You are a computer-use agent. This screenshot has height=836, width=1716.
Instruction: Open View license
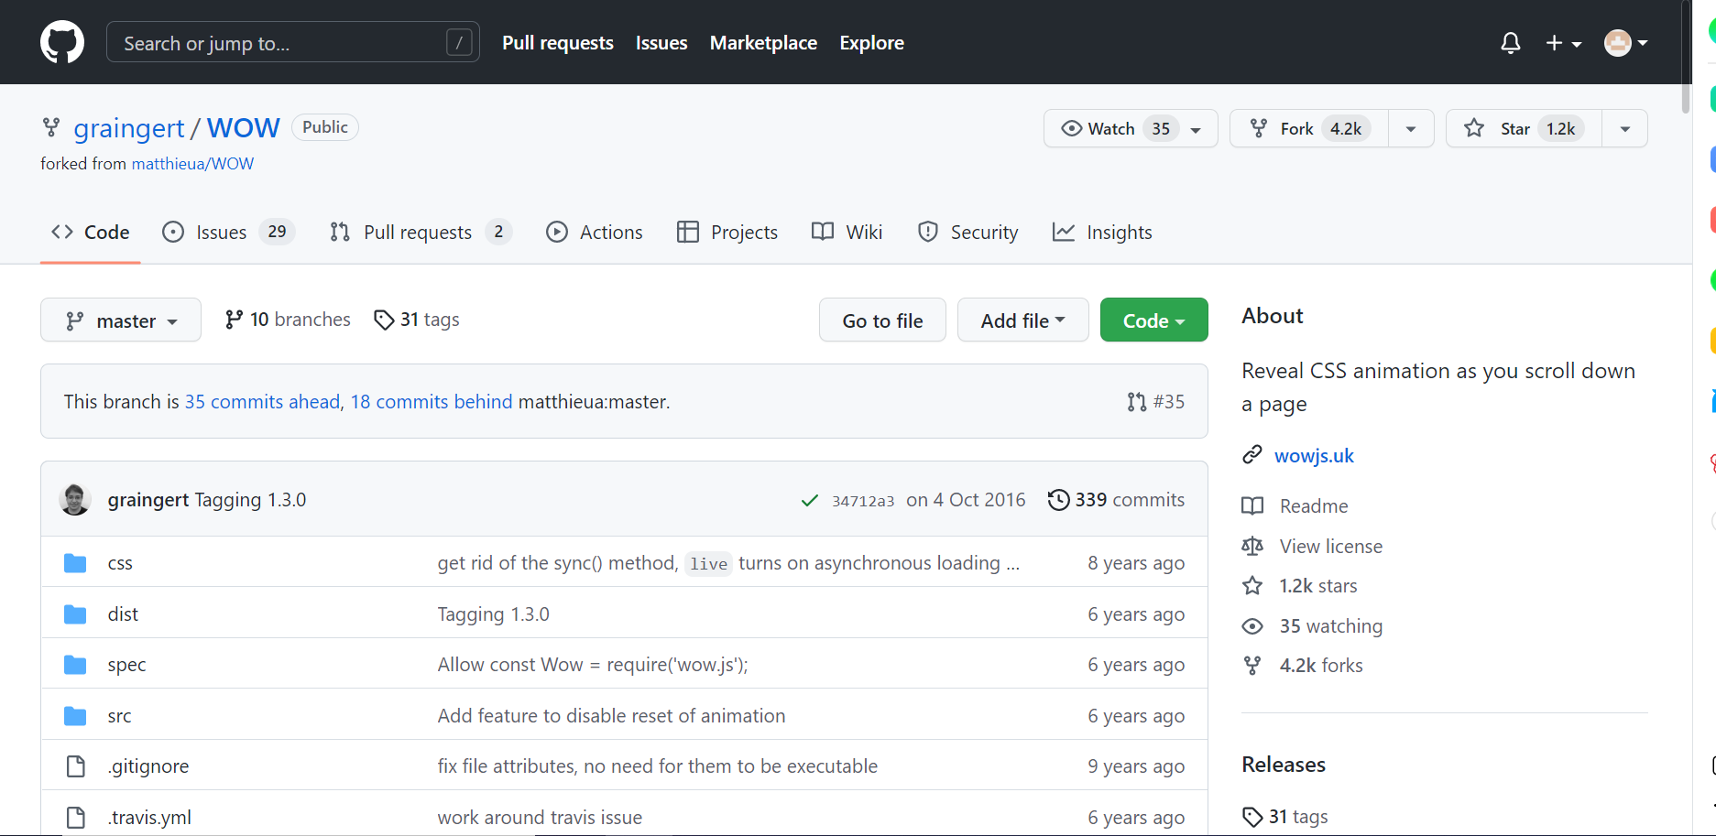pyautogui.click(x=1313, y=547)
